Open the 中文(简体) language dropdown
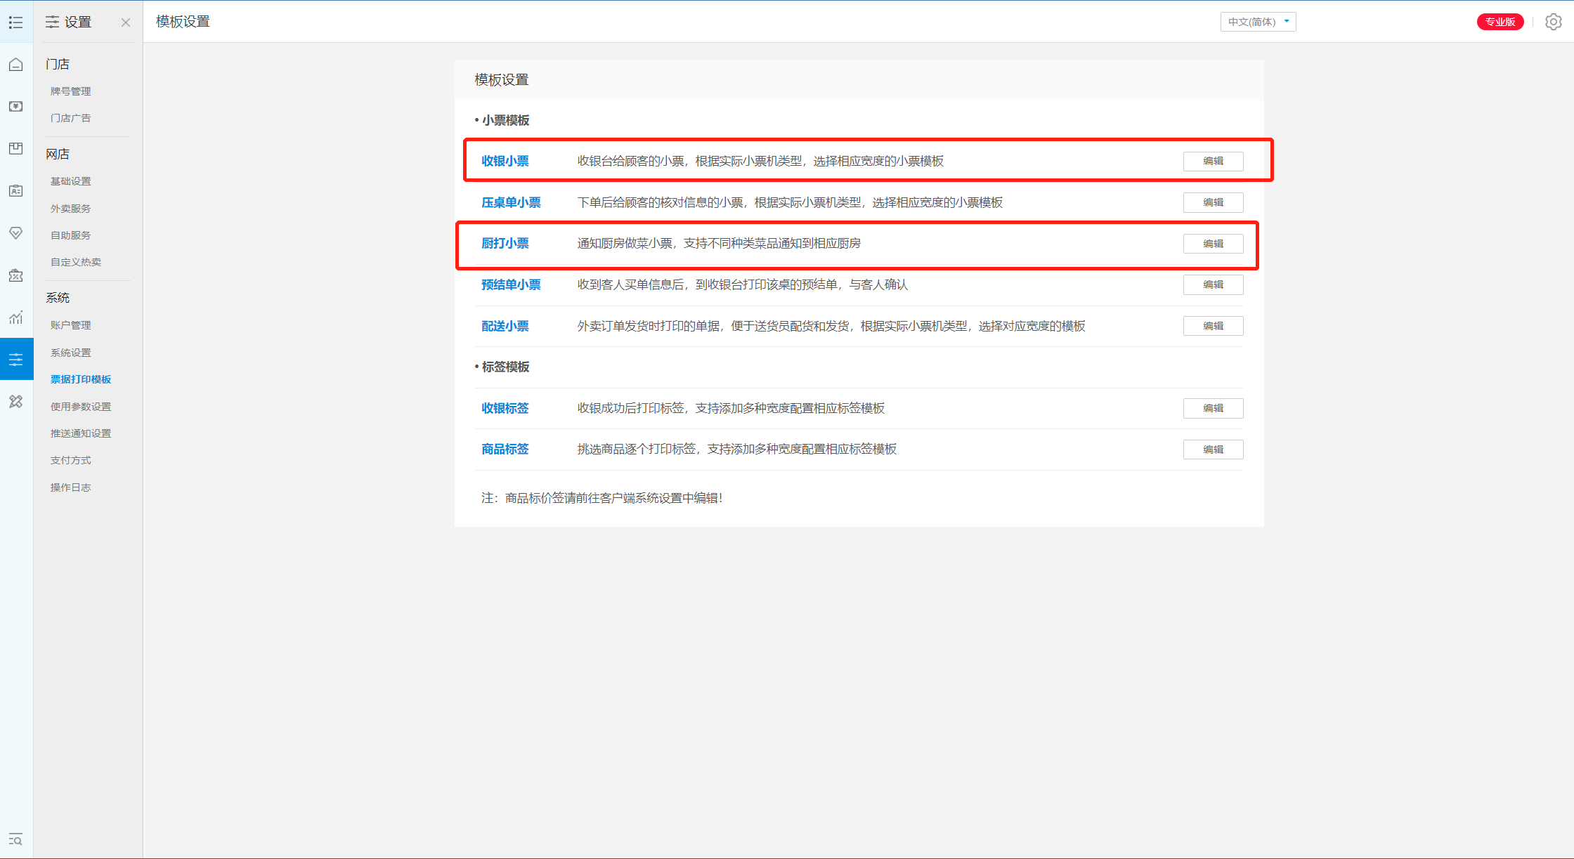Viewport: 1574px width, 859px height. coord(1258,22)
